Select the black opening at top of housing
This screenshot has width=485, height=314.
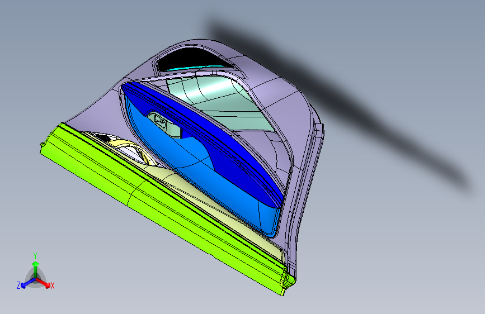(194, 58)
